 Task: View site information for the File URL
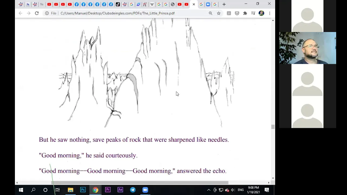point(47,13)
